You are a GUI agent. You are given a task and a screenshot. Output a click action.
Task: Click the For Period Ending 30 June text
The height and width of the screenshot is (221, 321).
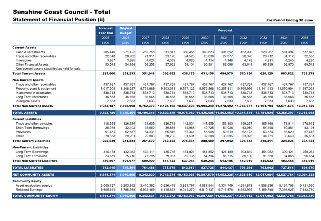pos(291,20)
